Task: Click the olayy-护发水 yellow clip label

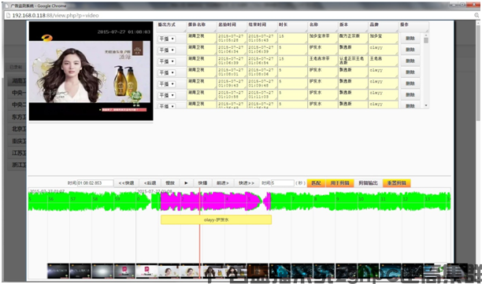Action: (x=216, y=219)
